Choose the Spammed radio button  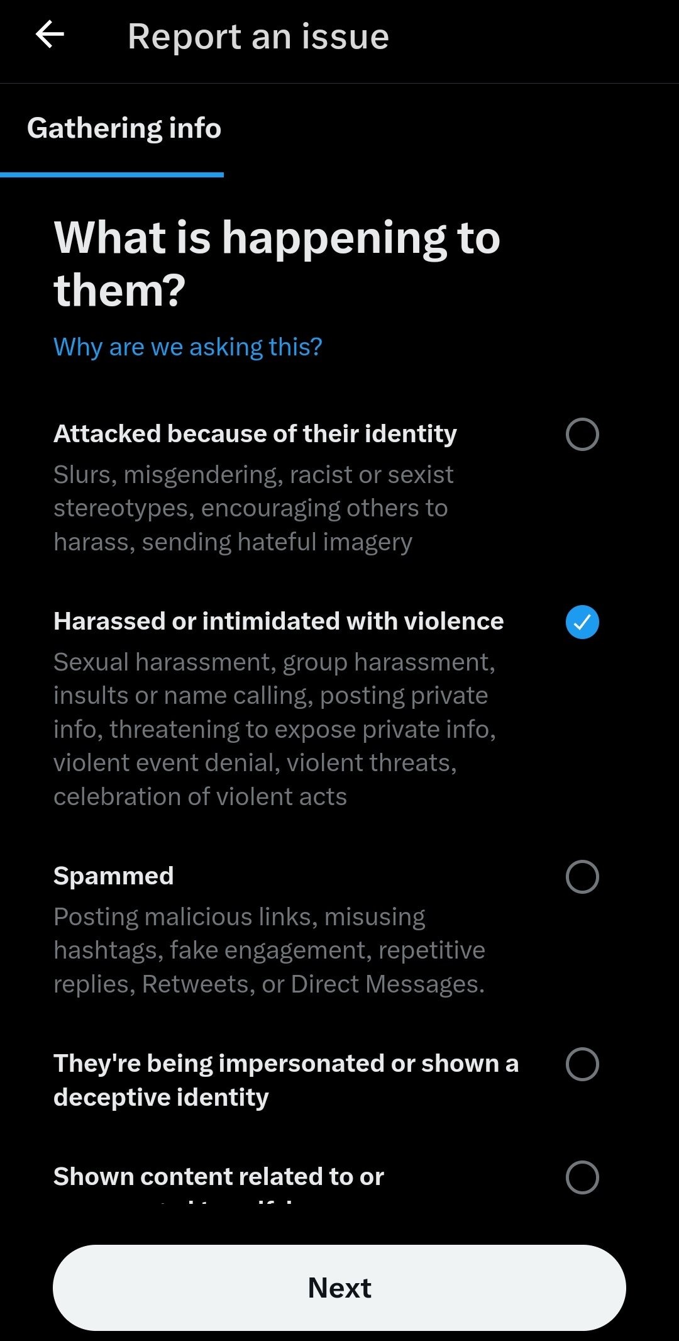pyautogui.click(x=582, y=877)
